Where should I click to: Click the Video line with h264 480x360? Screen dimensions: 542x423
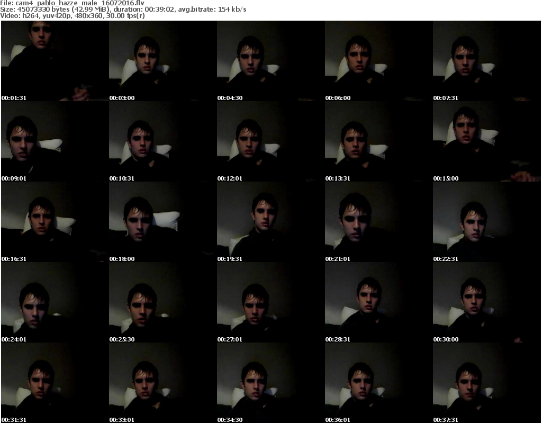click(72, 15)
